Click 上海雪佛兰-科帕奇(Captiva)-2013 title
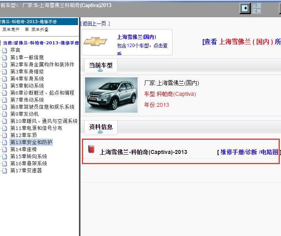 point(143,152)
